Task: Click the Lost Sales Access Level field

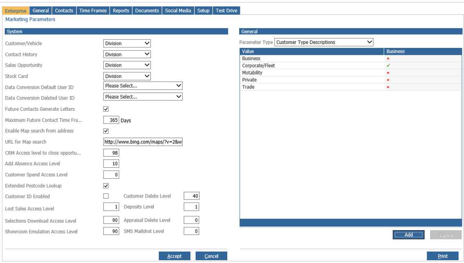Action: click(111, 207)
